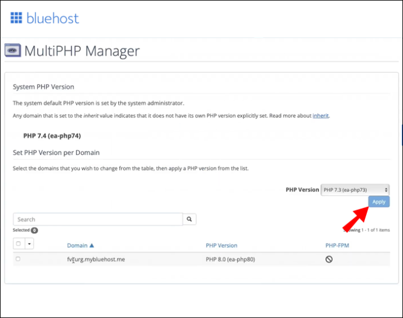Click the bluehost wordmark

pos(53,18)
